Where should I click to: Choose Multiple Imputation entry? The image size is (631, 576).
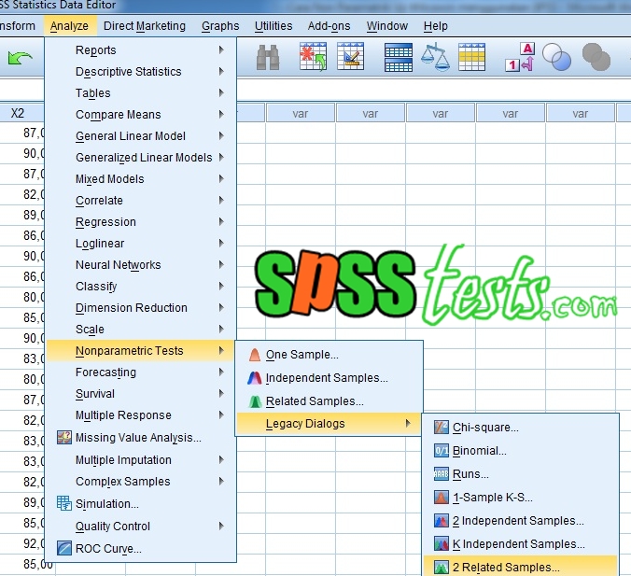(140, 459)
